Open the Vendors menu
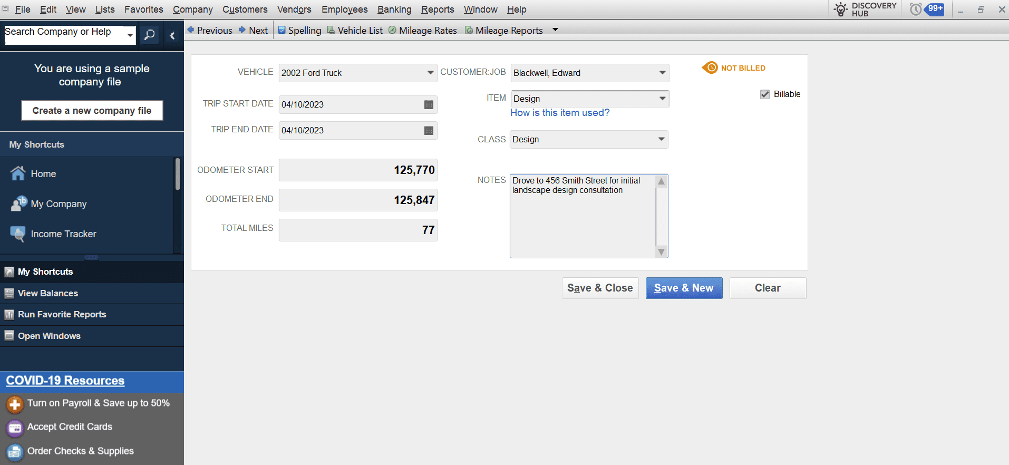The width and height of the screenshot is (1009, 465). coord(294,9)
